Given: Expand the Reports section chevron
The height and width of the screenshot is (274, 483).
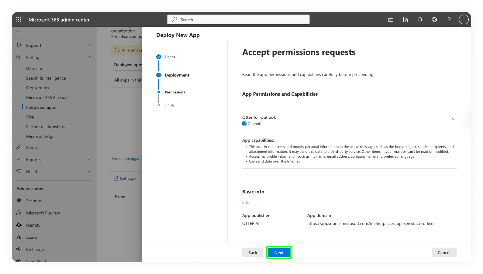Looking at the screenshot, I should coord(89,159).
